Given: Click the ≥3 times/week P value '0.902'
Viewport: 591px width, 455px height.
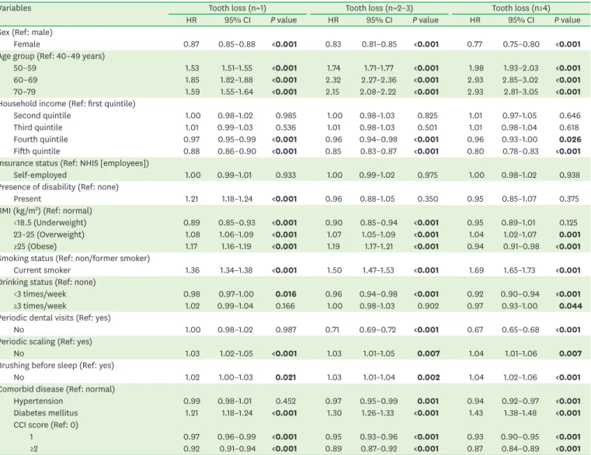Looking at the screenshot, I should (427, 306).
